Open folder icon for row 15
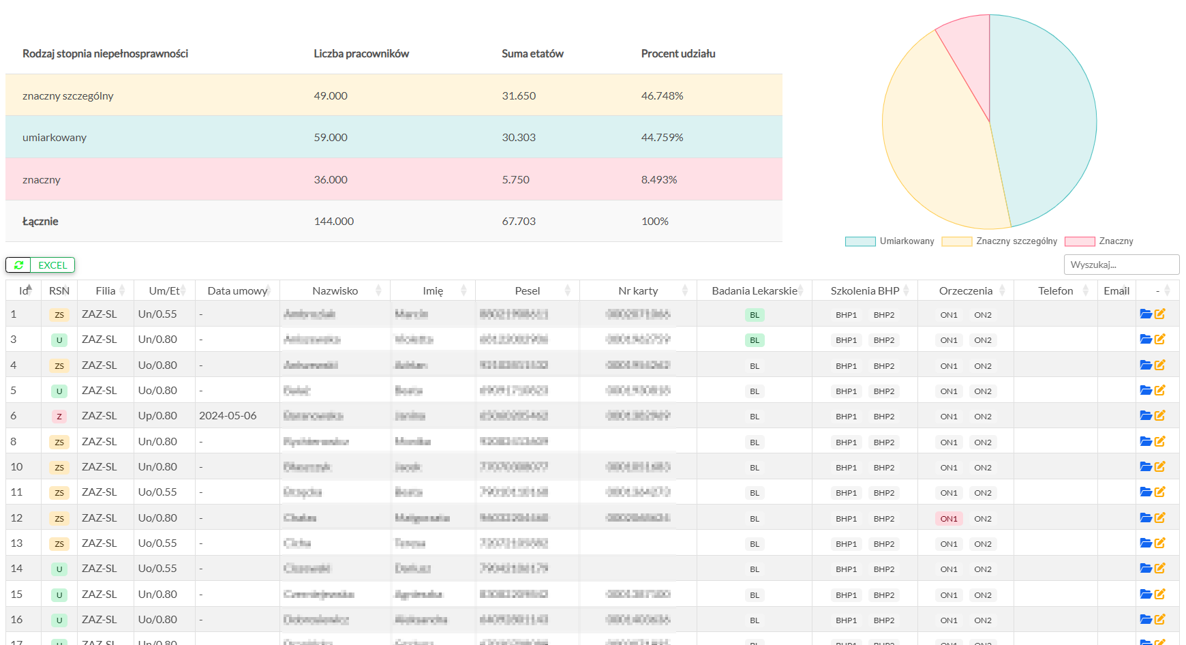Image resolution: width=1186 pixels, height=645 pixels. [x=1146, y=595]
